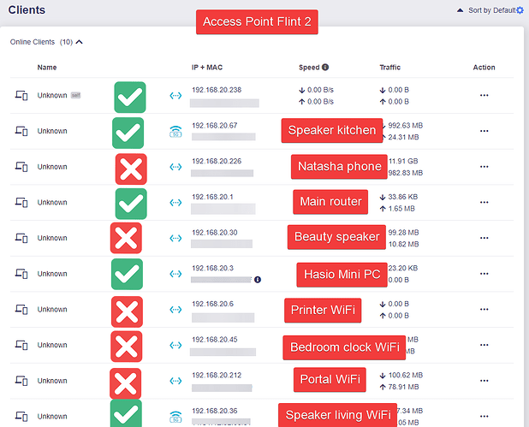This screenshot has width=529, height=427.
Task: Click the info badge below 192.168.20.3
Action: [258, 280]
